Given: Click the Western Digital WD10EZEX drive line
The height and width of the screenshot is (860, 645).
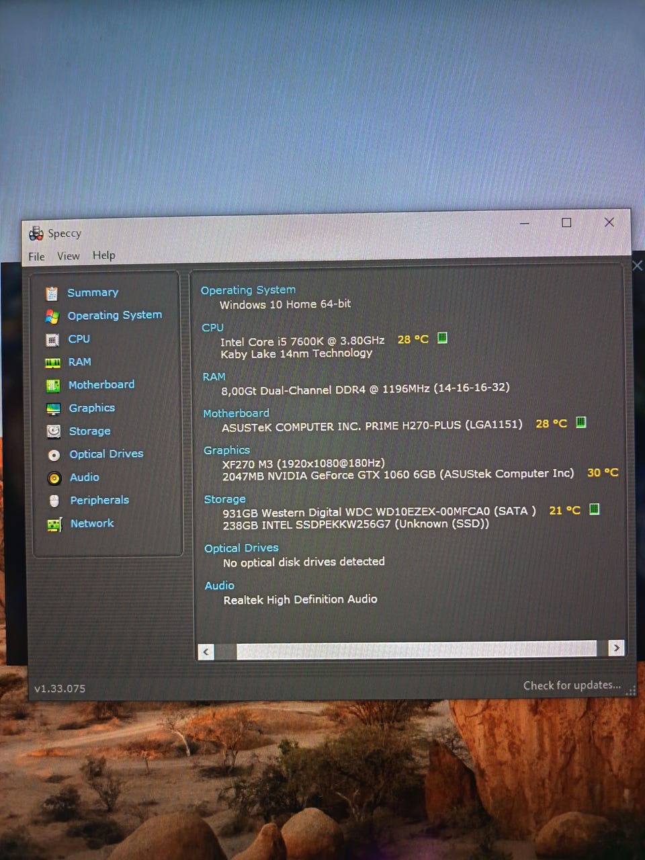Looking at the screenshot, I should pyautogui.click(x=379, y=512).
